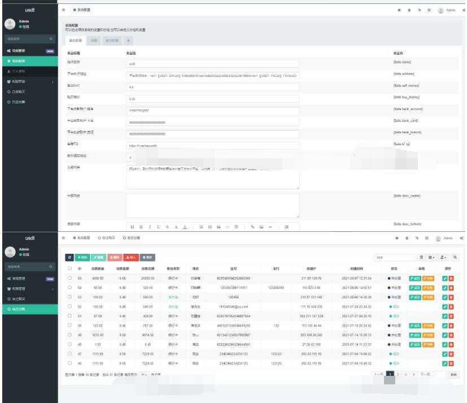Click the home icon in top header
The width and height of the screenshot is (467, 403).
point(399,10)
